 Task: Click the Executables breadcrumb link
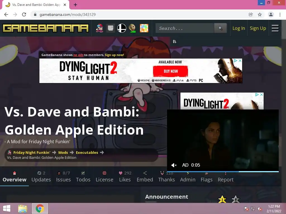(x=87, y=152)
